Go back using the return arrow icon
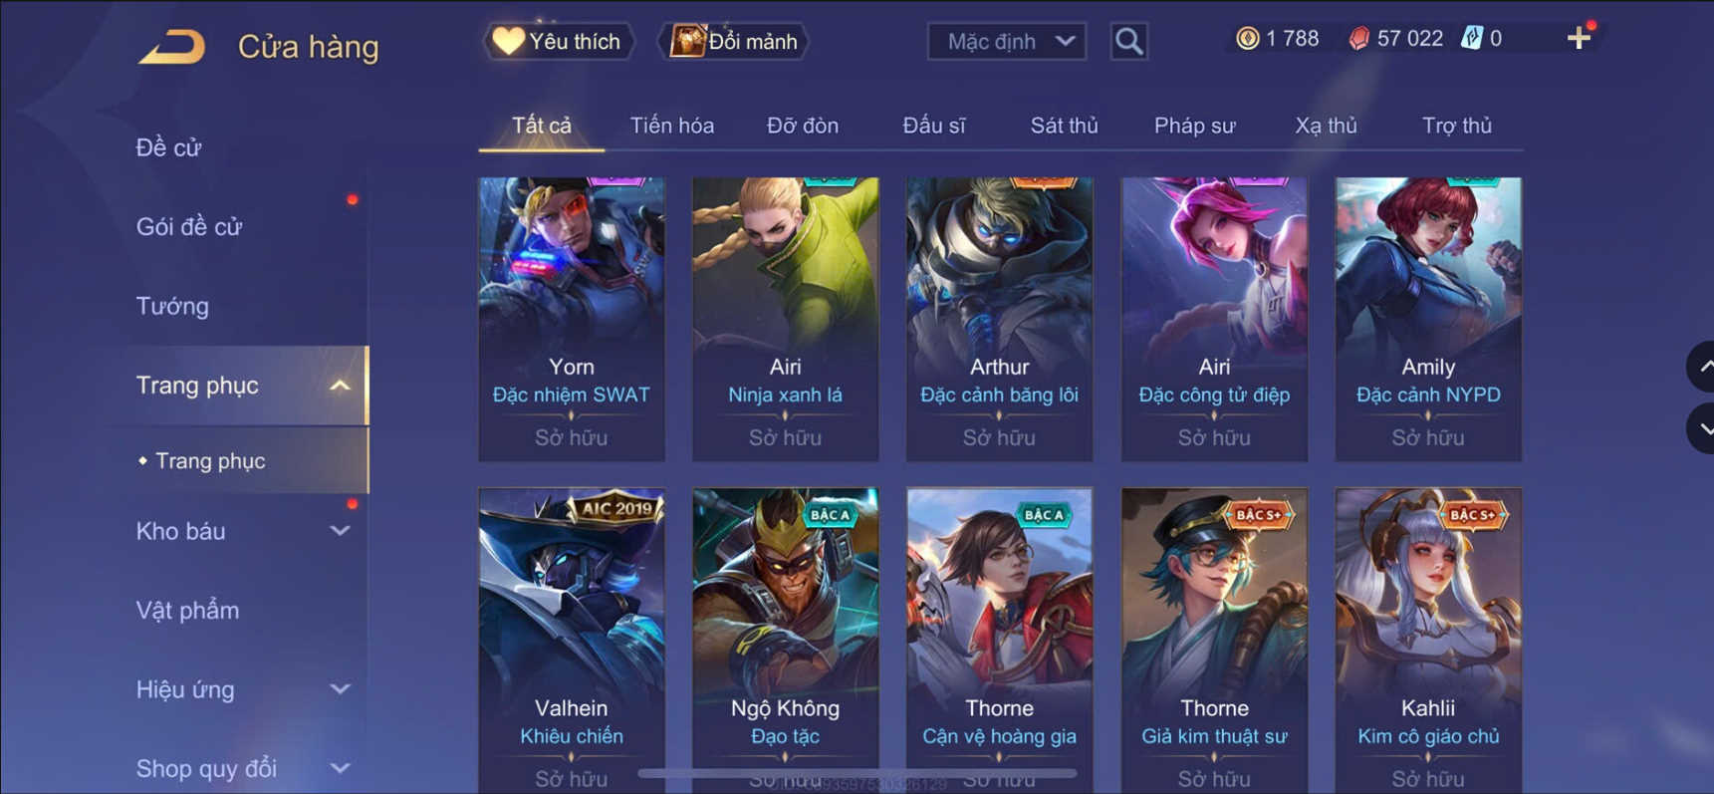1714x794 pixels. (171, 47)
